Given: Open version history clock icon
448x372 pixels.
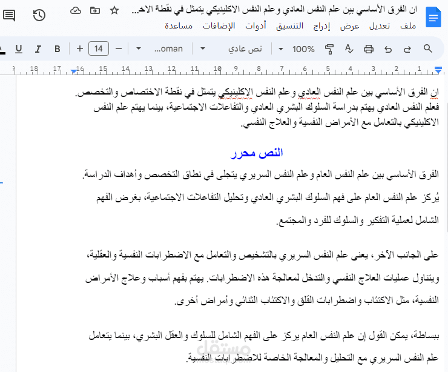Looking at the screenshot, I should click(x=39, y=15).
